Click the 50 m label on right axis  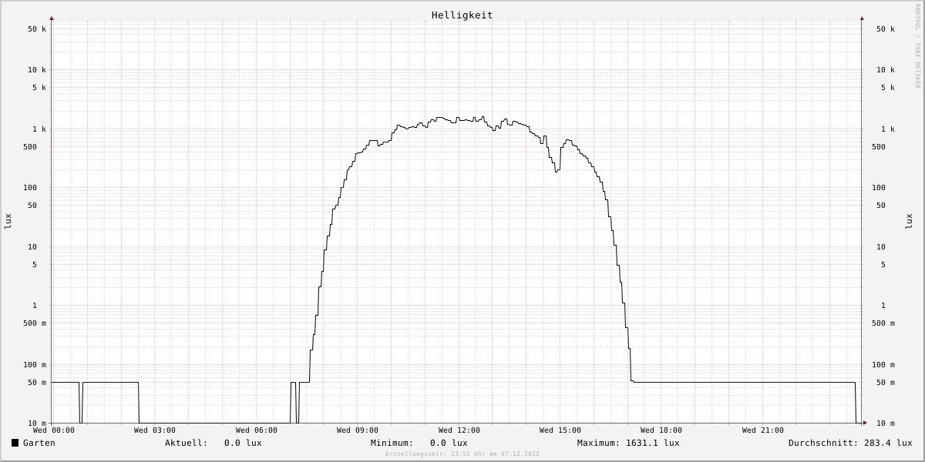pyautogui.click(x=886, y=383)
